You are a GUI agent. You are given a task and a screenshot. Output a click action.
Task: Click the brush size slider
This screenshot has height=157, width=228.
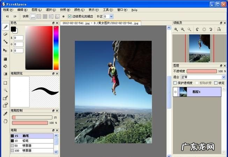(31, 118)
